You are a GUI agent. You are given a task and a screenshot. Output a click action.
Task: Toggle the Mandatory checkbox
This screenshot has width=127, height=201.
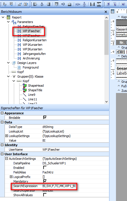tap(45, 181)
